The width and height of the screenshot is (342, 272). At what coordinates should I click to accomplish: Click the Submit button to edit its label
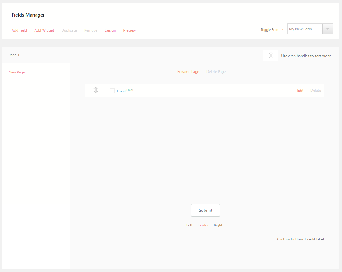[x=205, y=210]
